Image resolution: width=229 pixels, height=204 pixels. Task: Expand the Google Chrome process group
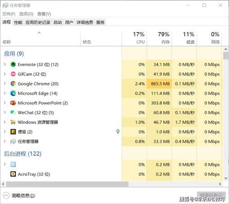pos(5,84)
